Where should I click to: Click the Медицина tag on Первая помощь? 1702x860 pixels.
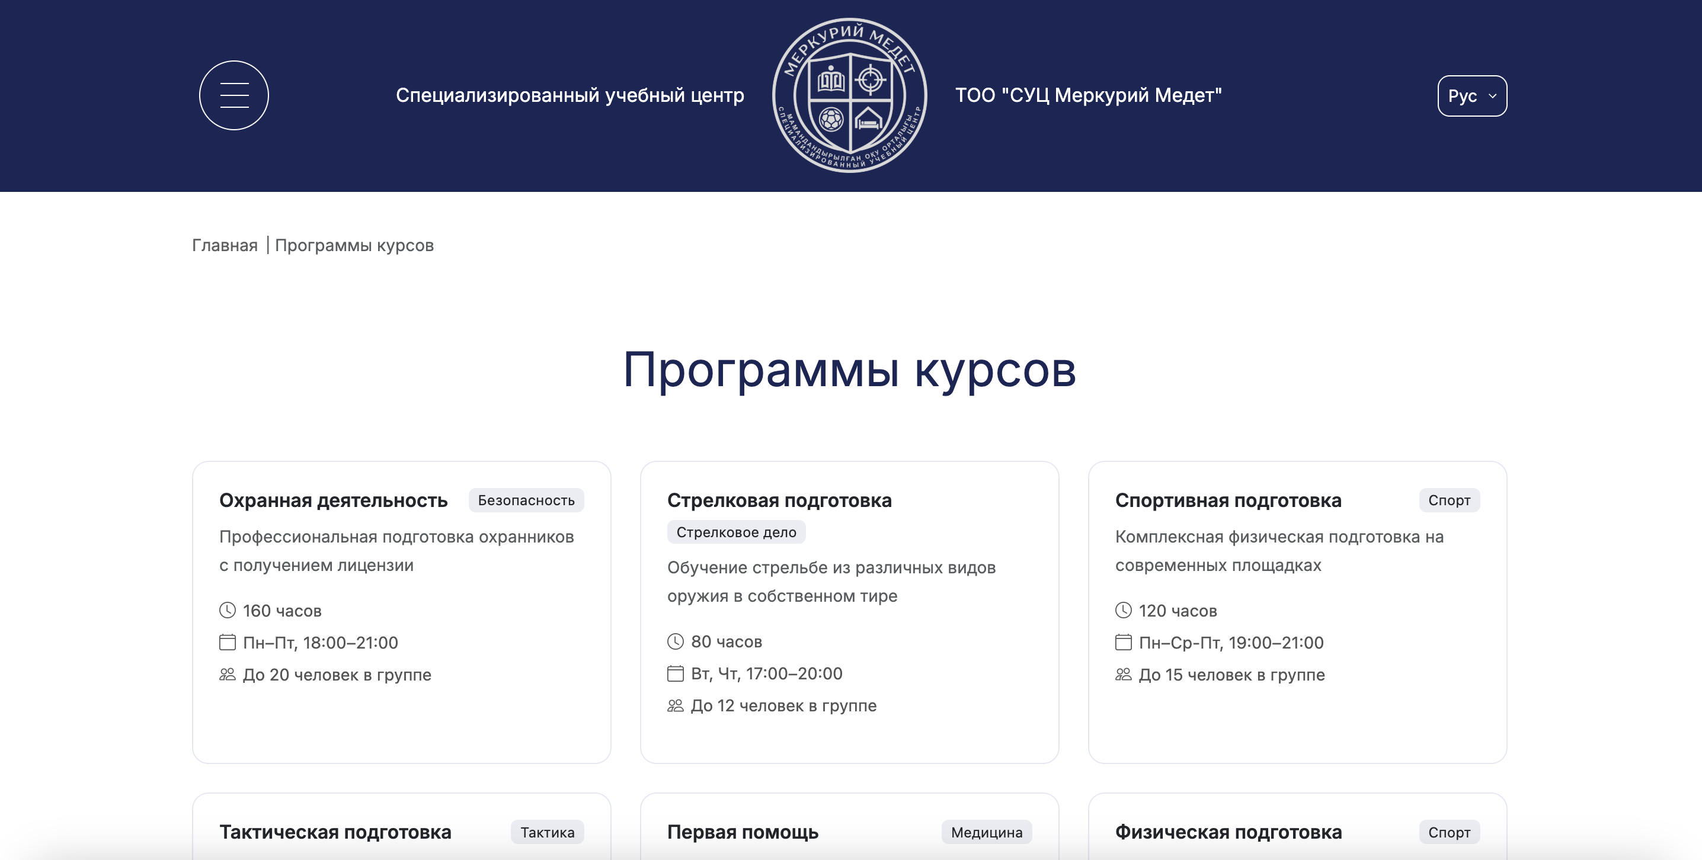986,832
